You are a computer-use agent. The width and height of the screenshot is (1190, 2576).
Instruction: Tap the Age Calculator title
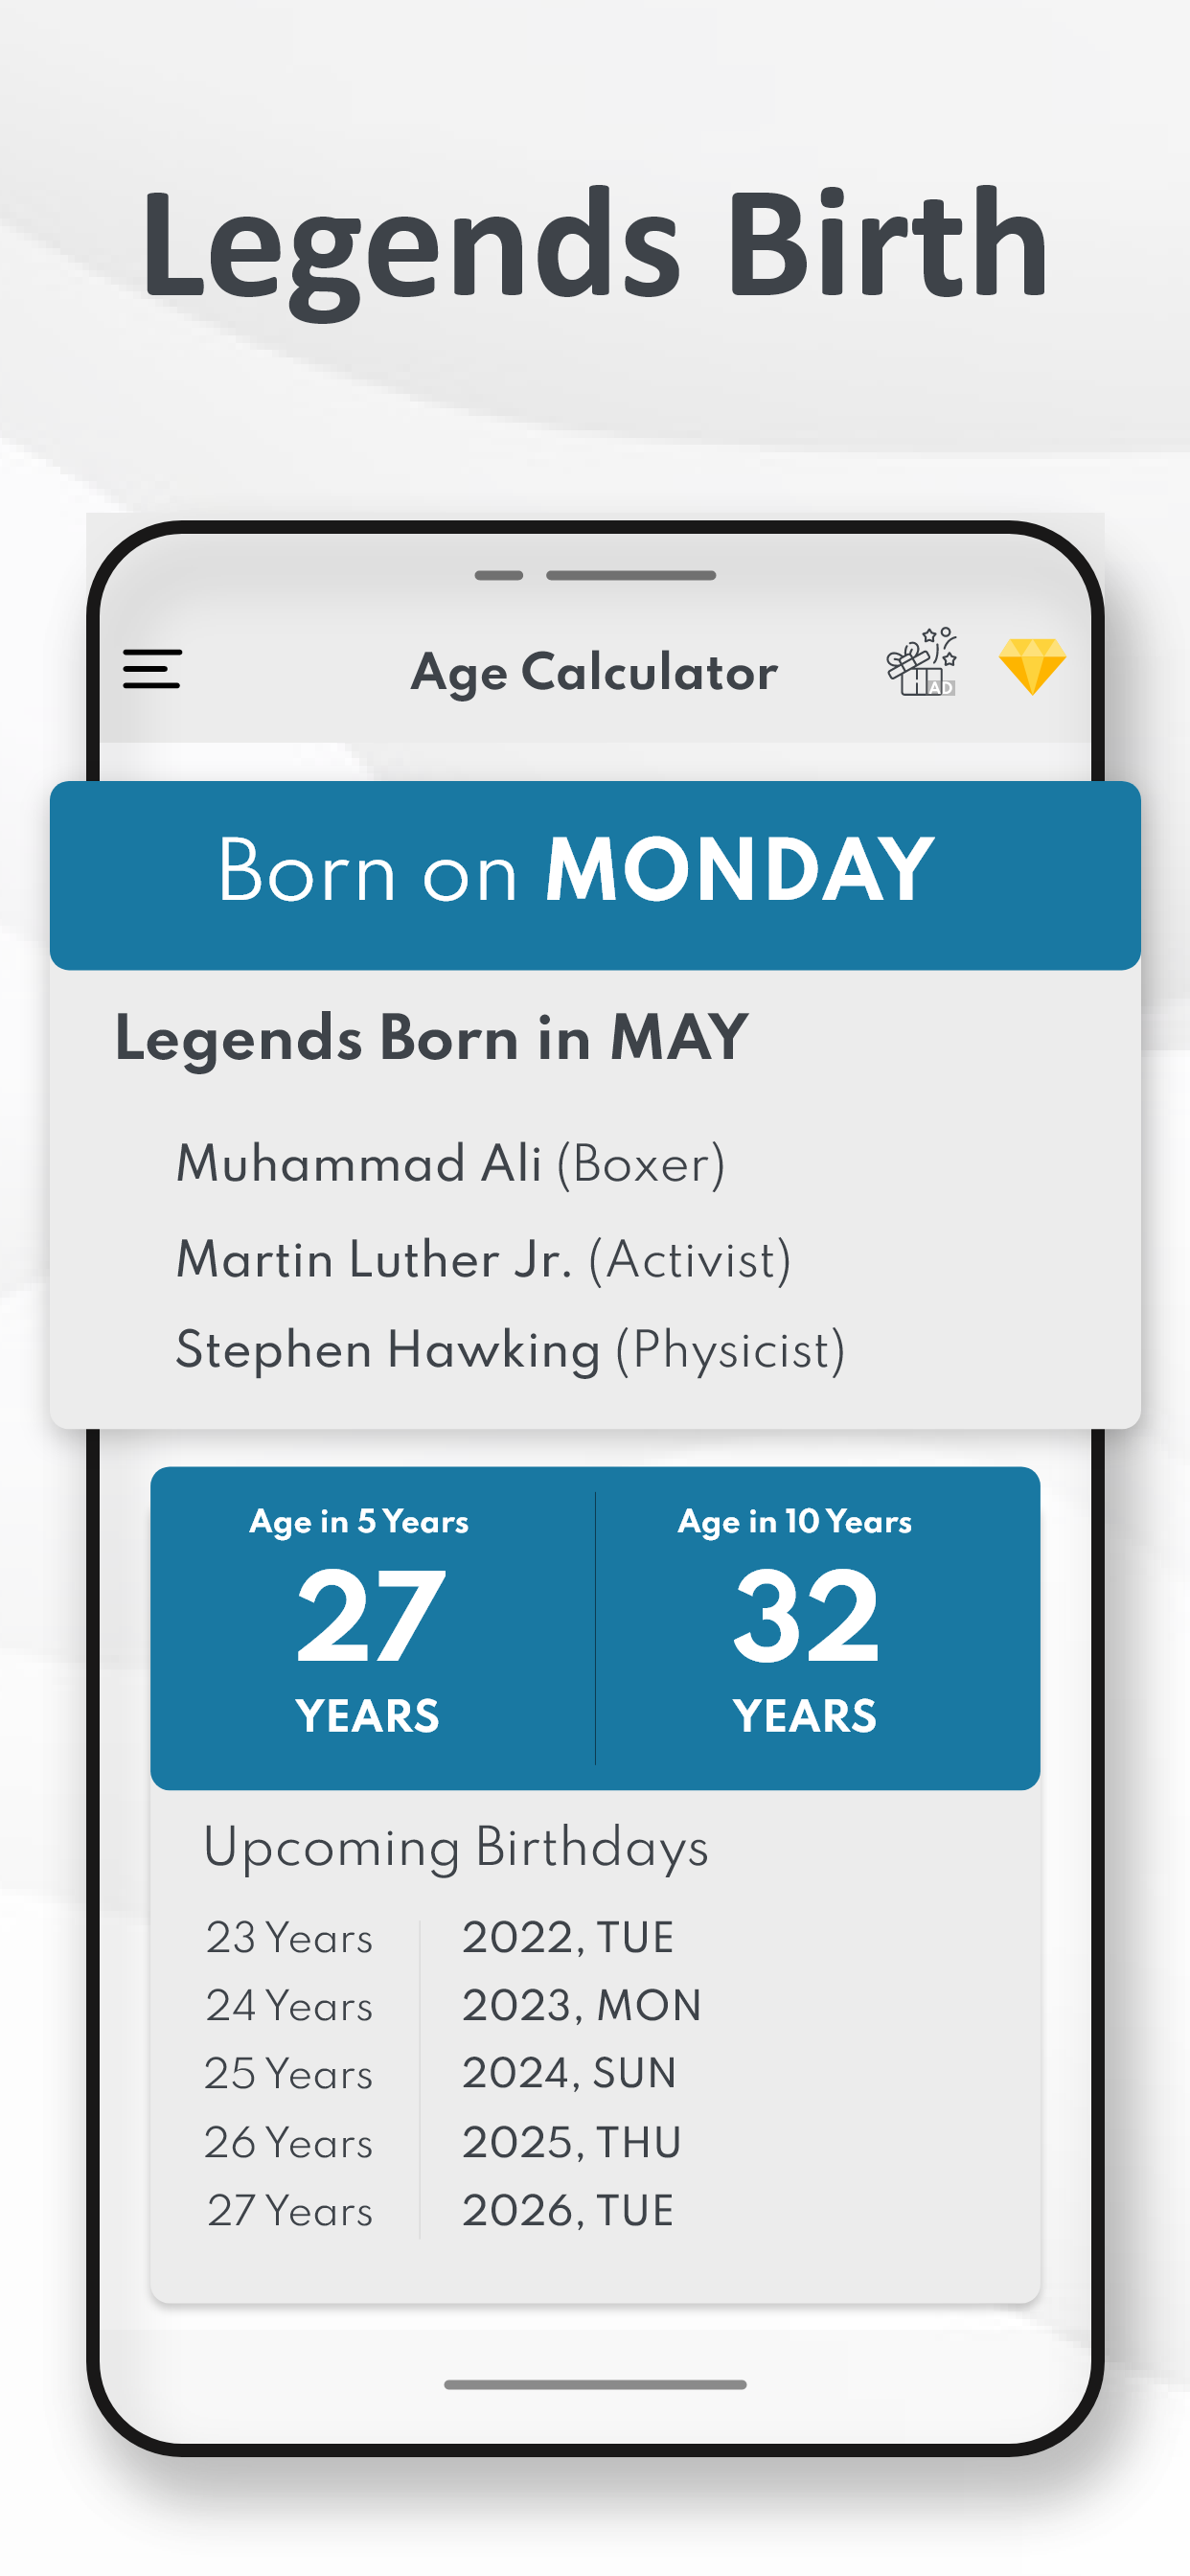click(x=594, y=672)
